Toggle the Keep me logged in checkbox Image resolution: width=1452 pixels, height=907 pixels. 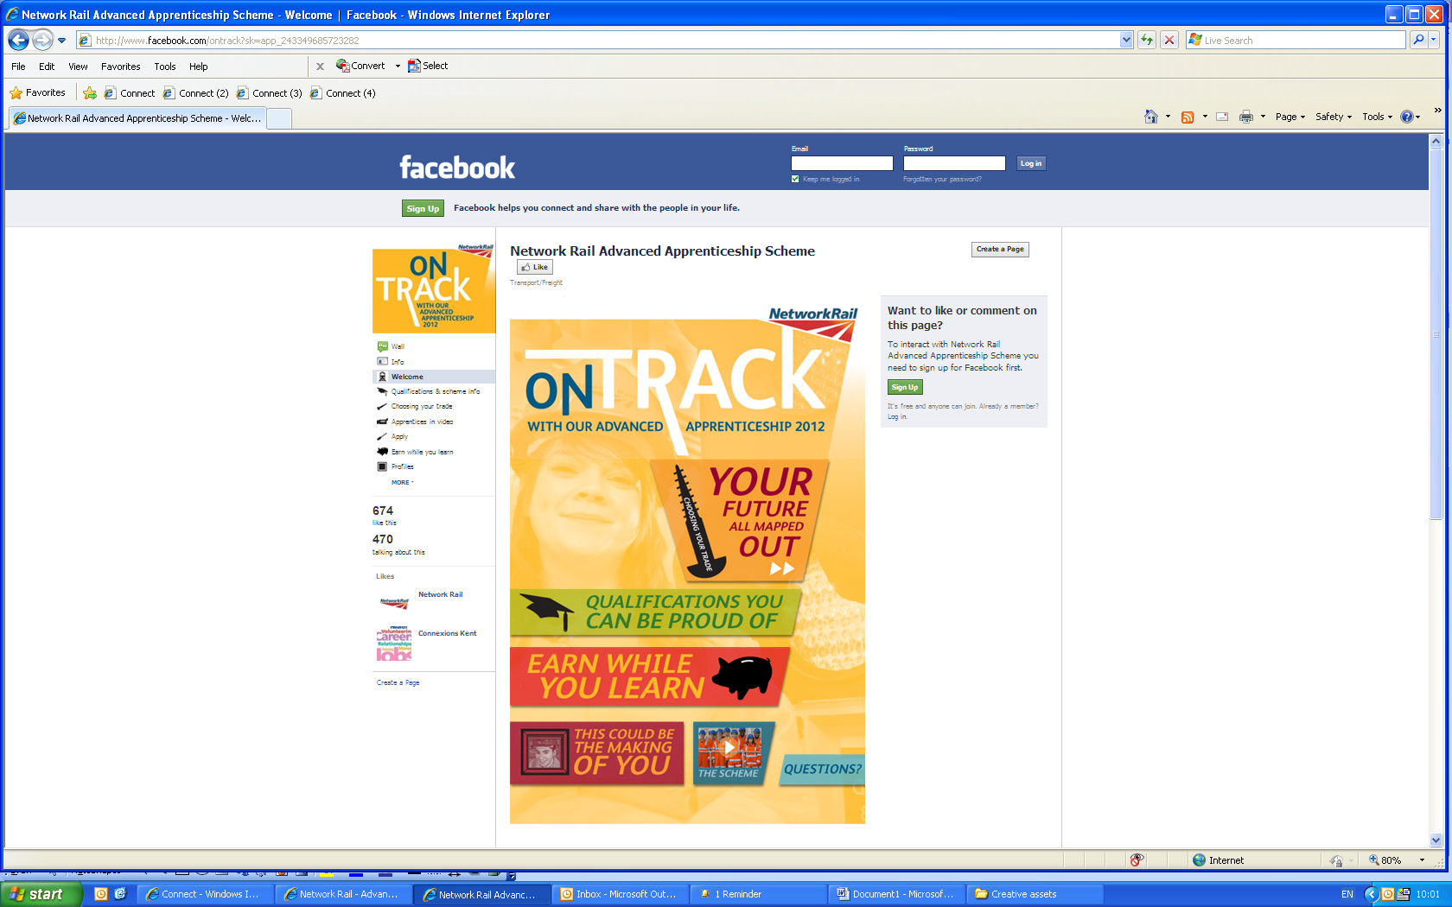795,179
